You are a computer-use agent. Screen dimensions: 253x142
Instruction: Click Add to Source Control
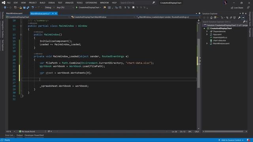231,140
